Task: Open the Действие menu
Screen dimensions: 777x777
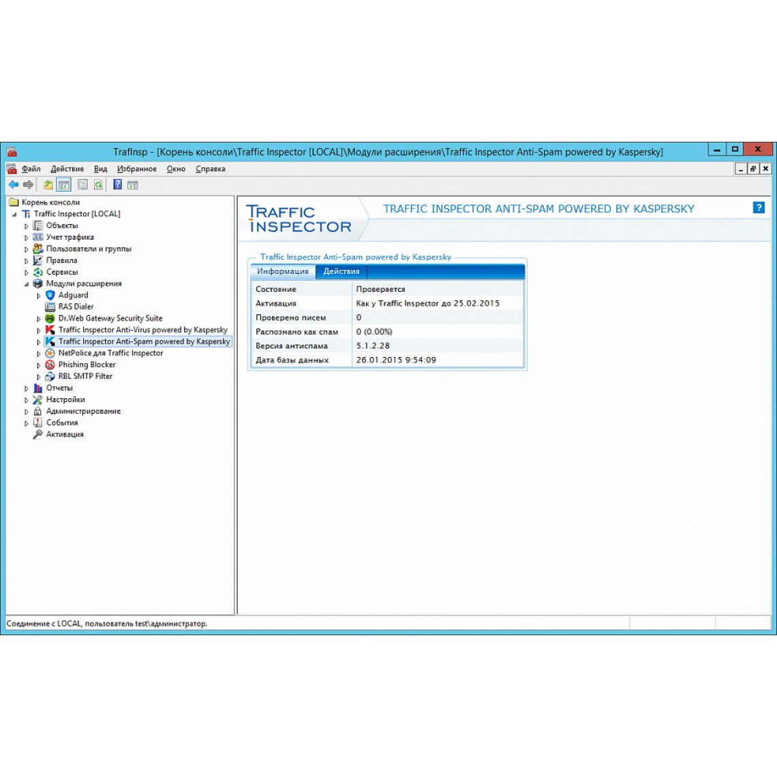Action: click(x=67, y=169)
